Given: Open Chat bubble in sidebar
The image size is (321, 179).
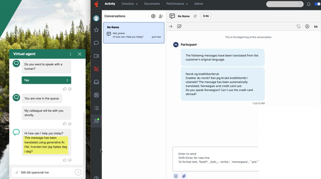Looking at the screenshot, I should [96, 43].
